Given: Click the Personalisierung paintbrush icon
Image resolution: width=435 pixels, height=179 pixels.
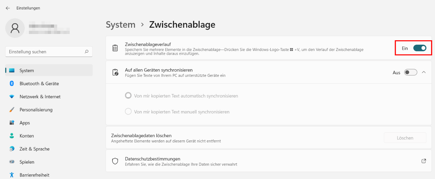Looking at the screenshot, I should tap(12, 110).
